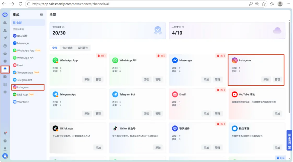Open the robot automation icon in left rail
This screenshot has width=293, height=162.
[x=5, y=53]
